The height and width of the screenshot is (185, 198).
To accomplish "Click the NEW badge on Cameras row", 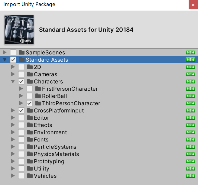I will 190,74.
